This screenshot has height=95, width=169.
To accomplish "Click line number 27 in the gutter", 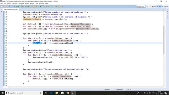I will pyautogui.click(x=6, y=38).
